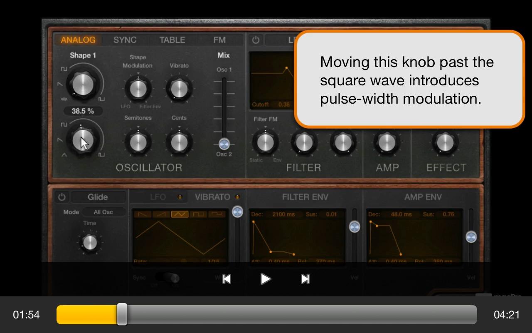
Task: Toggle the Glide power button
Action: click(62, 197)
